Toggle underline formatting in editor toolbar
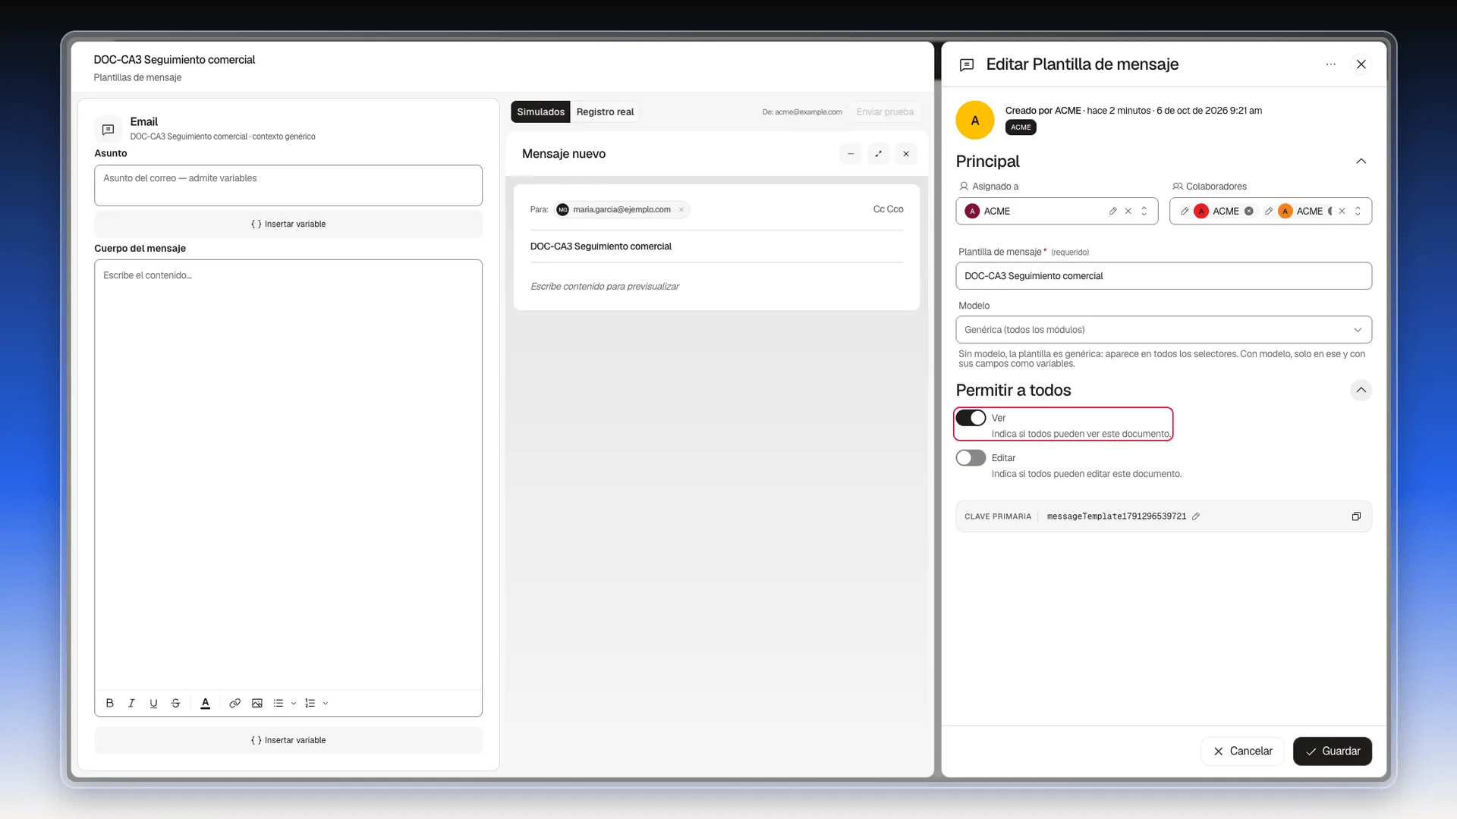Image resolution: width=1457 pixels, height=819 pixels. tap(153, 703)
